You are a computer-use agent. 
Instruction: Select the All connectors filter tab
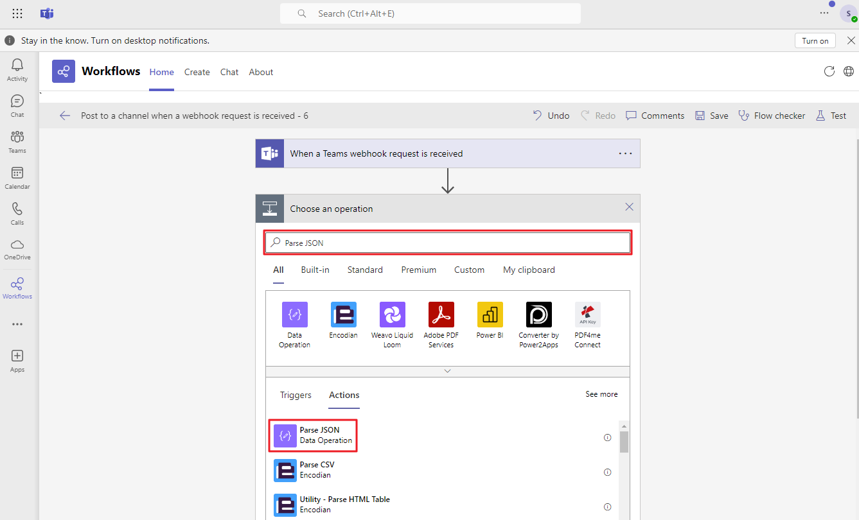click(x=278, y=270)
